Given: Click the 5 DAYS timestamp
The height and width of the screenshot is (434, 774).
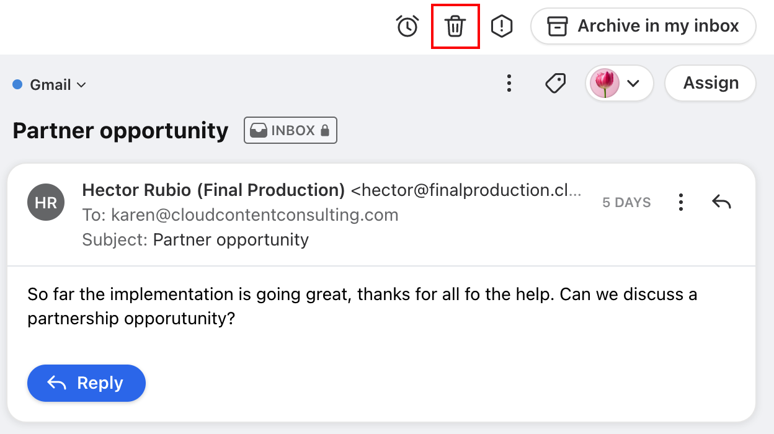Looking at the screenshot, I should pos(626,203).
